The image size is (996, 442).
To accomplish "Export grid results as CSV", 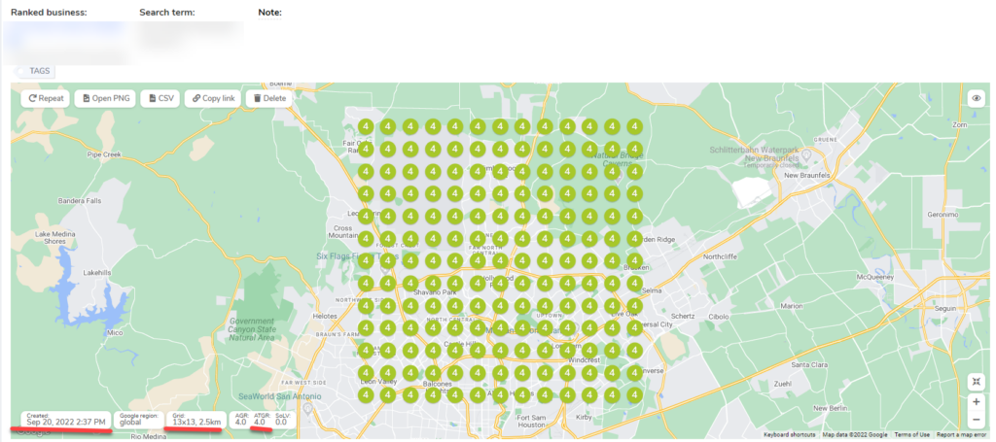I will click(160, 98).
